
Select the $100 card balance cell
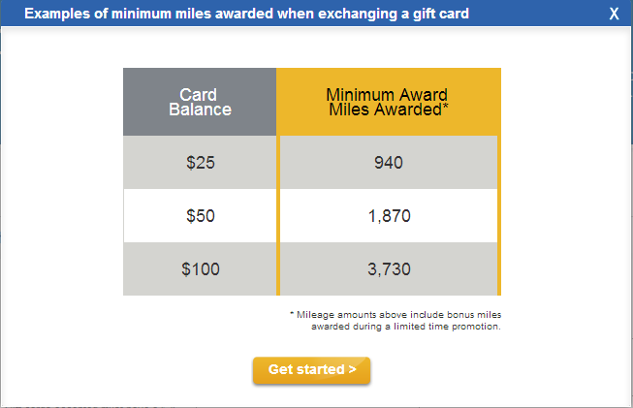point(200,268)
